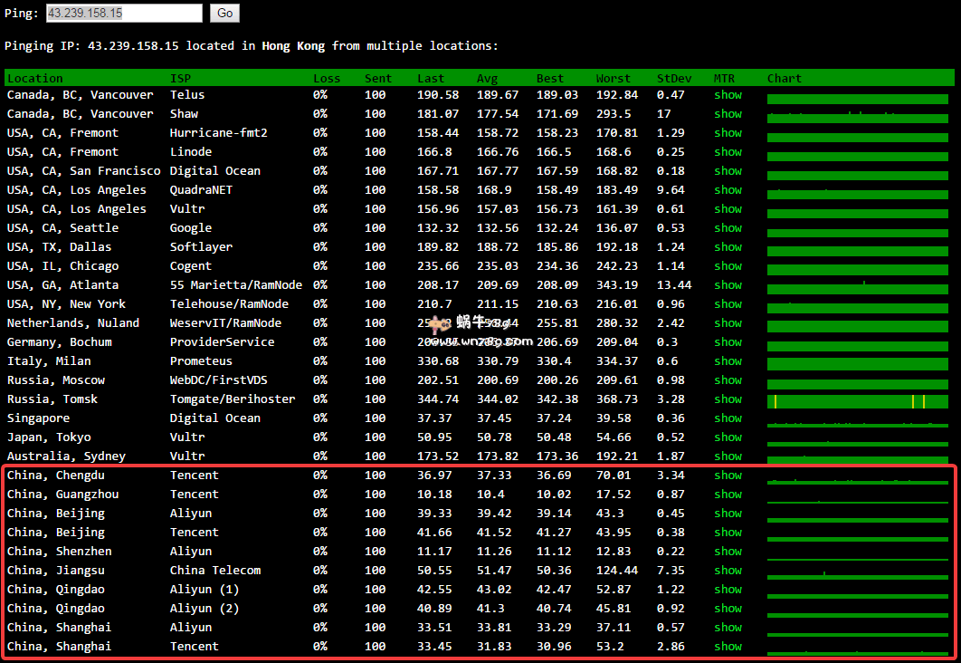Open show link for Jiangsu China Telecom
The image size is (961, 663).
[x=728, y=571]
